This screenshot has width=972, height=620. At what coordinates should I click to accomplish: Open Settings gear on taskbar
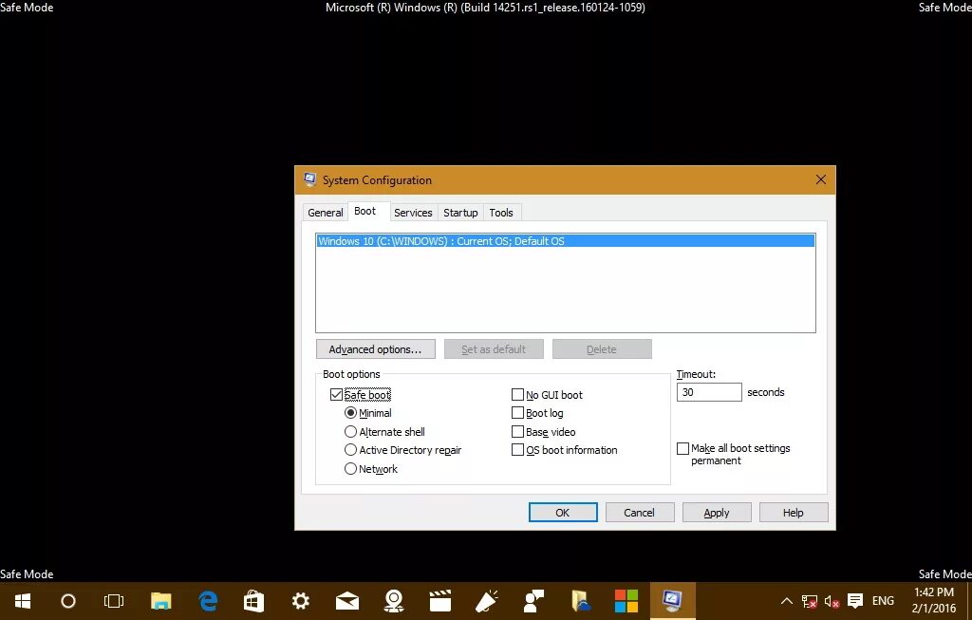[301, 601]
